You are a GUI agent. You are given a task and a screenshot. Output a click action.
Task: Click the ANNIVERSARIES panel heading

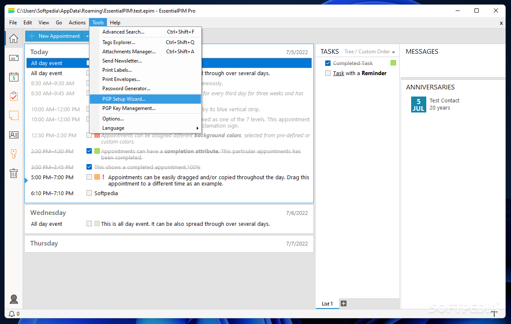pyautogui.click(x=430, y=87)
